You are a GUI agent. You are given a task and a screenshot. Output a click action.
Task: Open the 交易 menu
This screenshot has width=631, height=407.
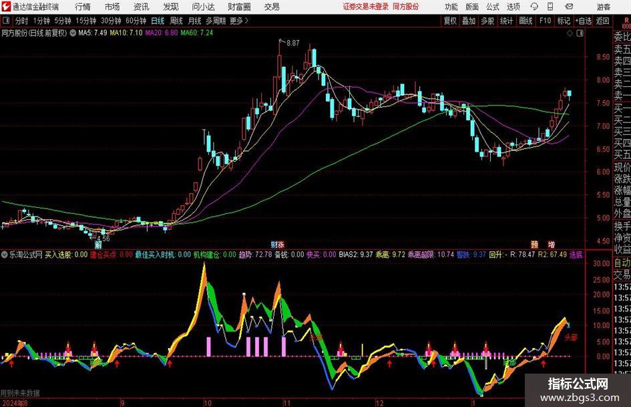[x=272, y=7]
